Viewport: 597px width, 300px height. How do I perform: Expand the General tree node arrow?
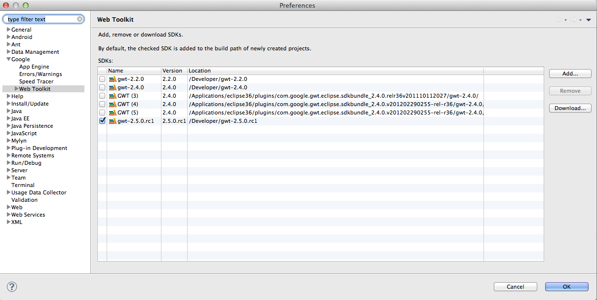click(8, 30)
